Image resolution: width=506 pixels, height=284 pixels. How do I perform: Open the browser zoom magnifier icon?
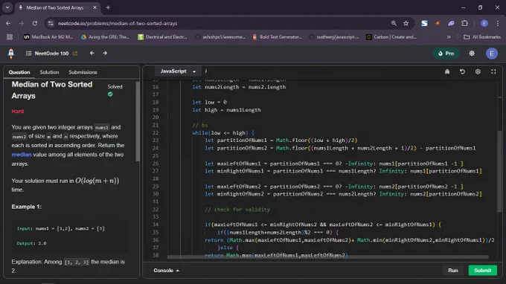tap(394, 23)
